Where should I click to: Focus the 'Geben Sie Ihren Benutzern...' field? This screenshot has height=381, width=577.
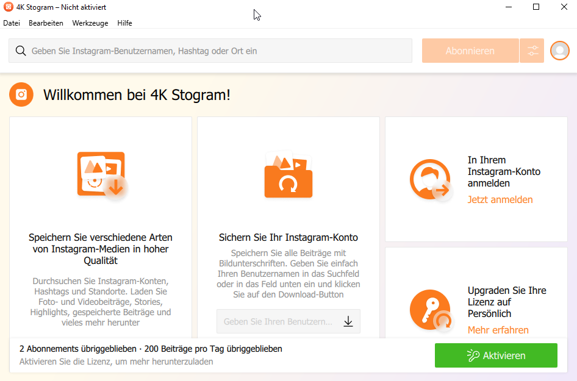(x=288, y=321)
